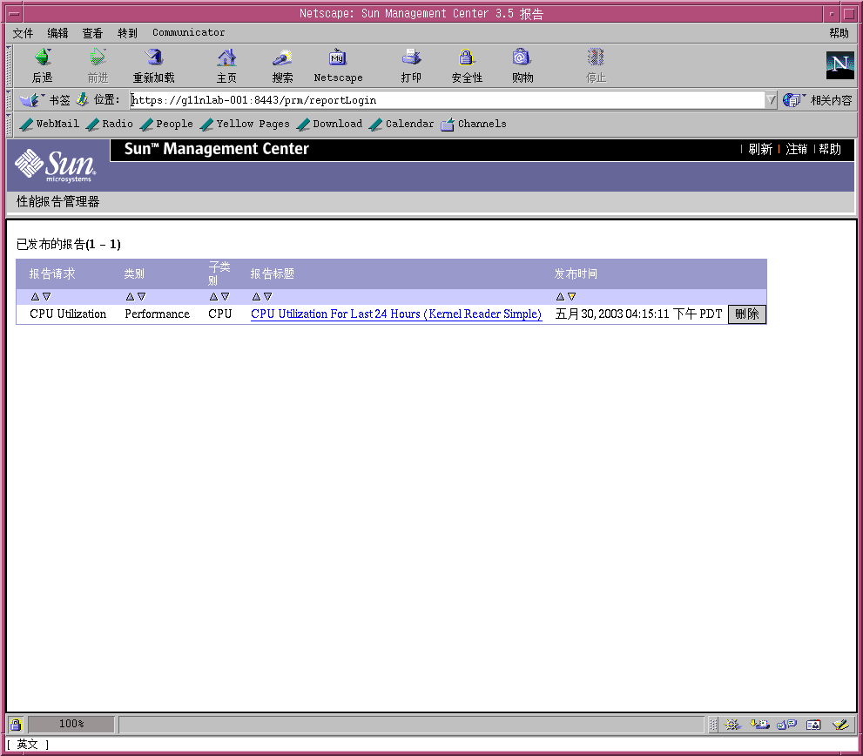Sort 报告请求 column descending
This screenshot has height=756, width=863.
click(47, 296)
